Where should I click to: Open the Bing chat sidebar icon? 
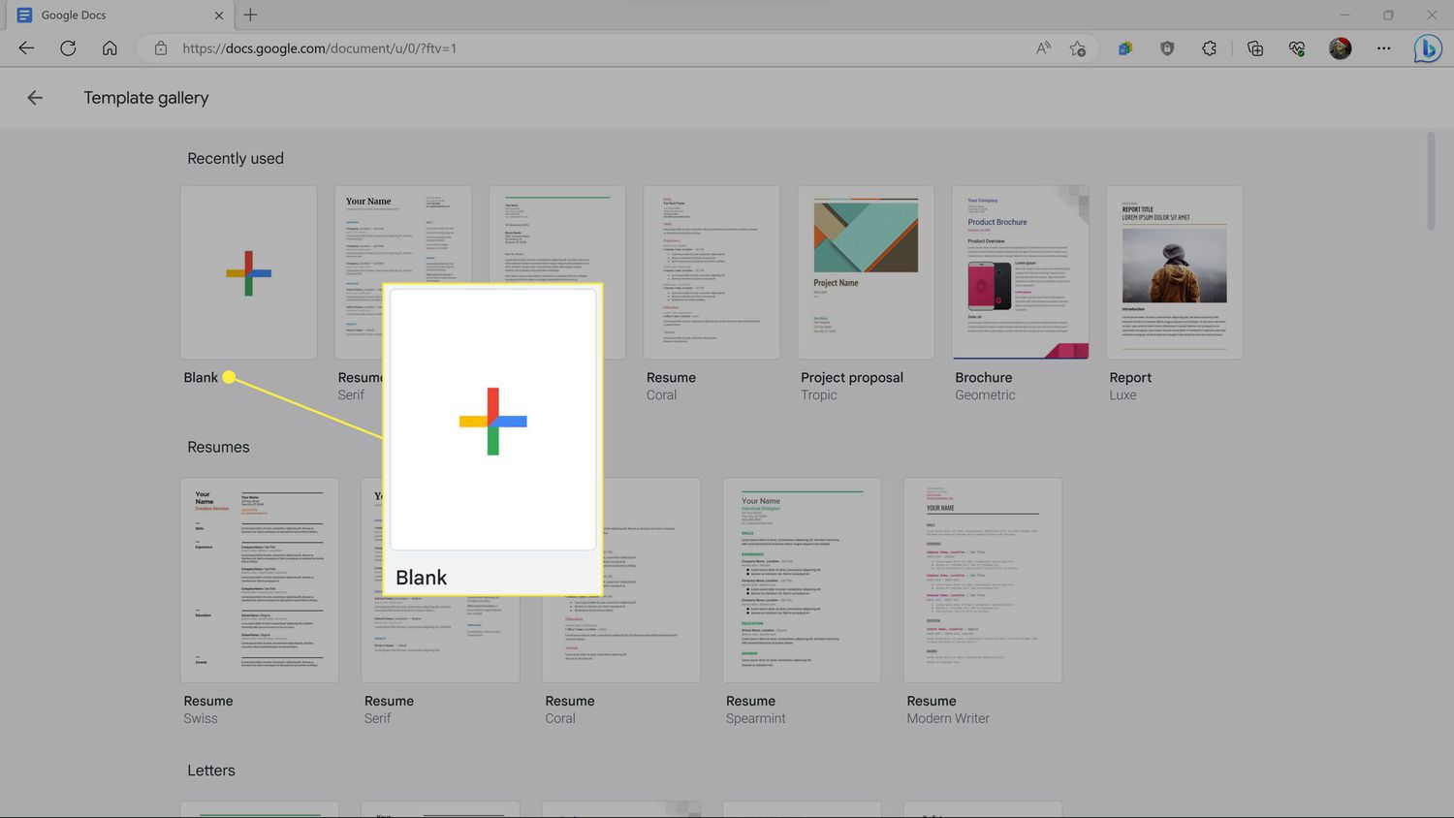[1427, 48]
